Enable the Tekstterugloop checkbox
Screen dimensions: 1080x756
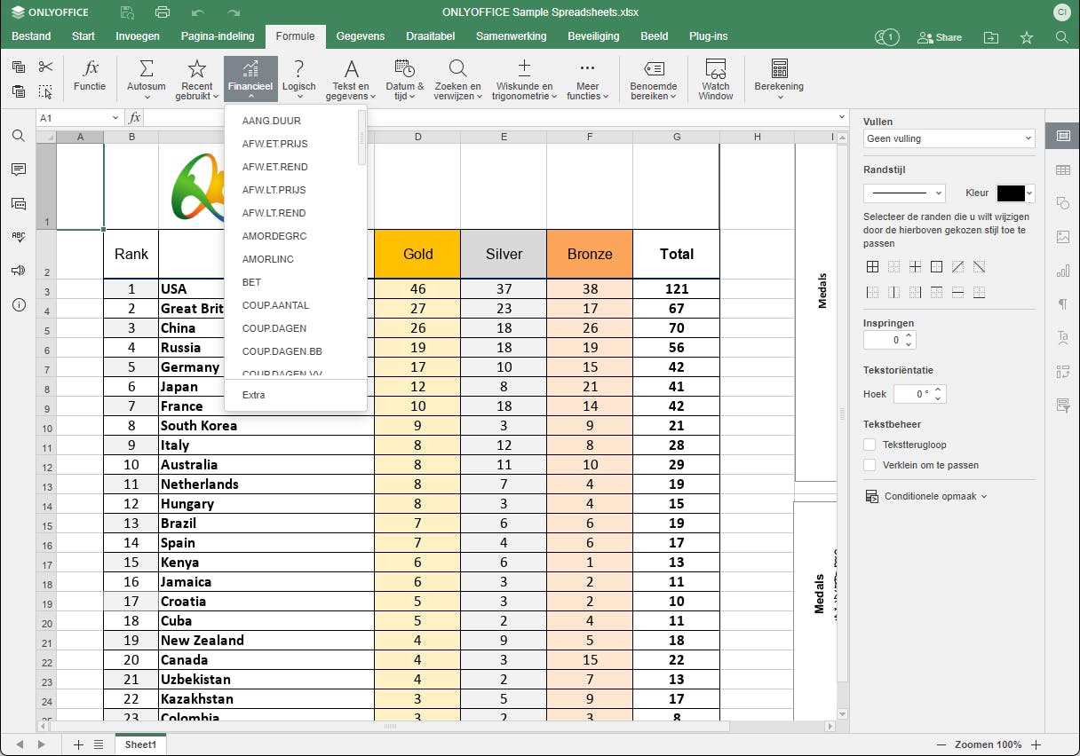click(870, 445)
